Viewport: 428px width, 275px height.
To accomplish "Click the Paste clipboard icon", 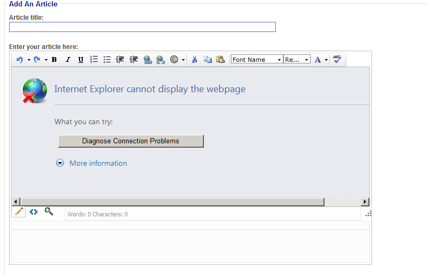I will click(220, 59).
